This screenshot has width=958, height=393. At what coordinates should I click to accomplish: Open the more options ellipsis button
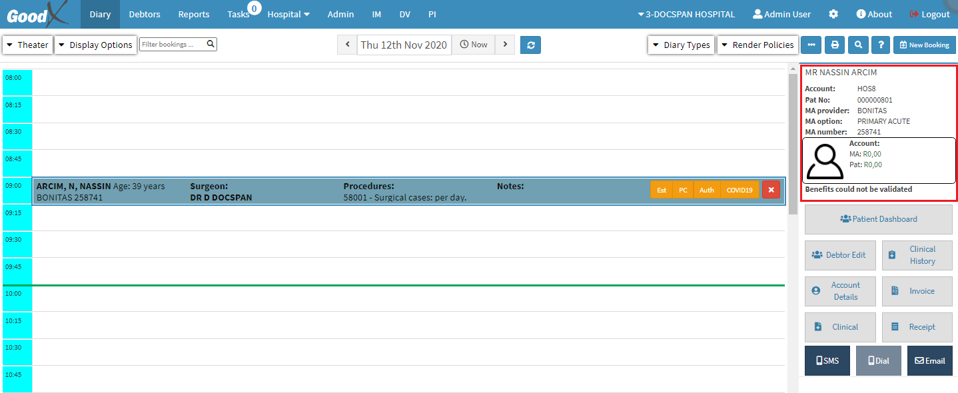click(x=811, y=45)
